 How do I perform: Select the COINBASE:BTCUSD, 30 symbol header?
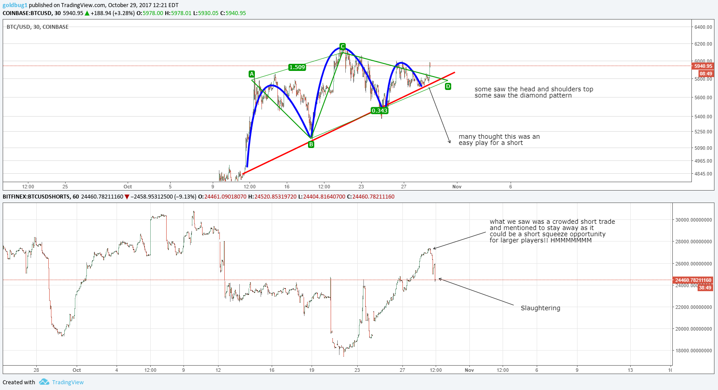(32, 13)
